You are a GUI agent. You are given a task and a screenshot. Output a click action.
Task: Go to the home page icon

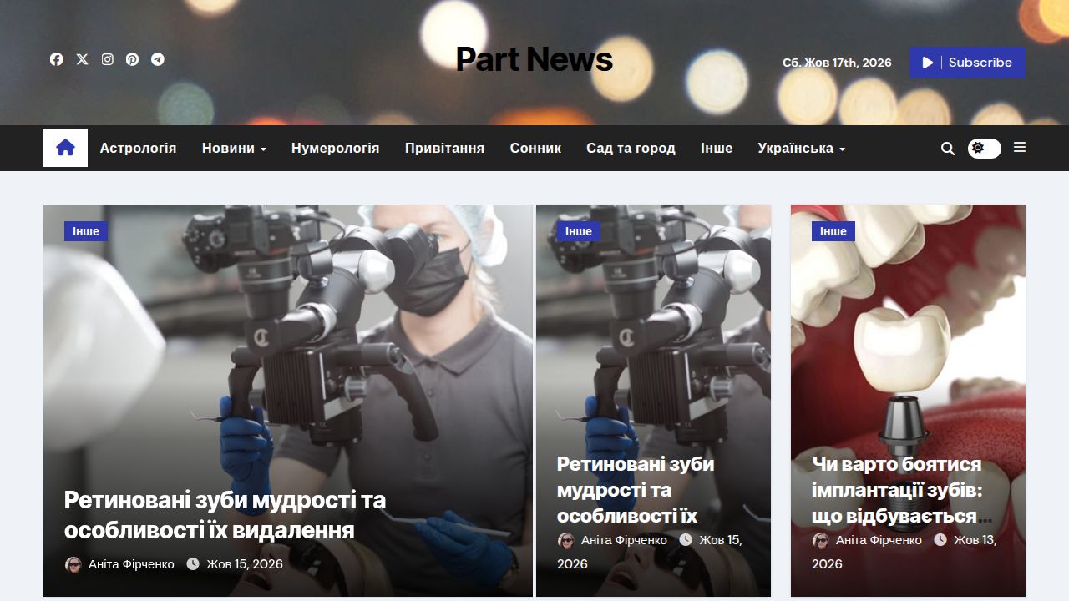click(x=65, y=148)
